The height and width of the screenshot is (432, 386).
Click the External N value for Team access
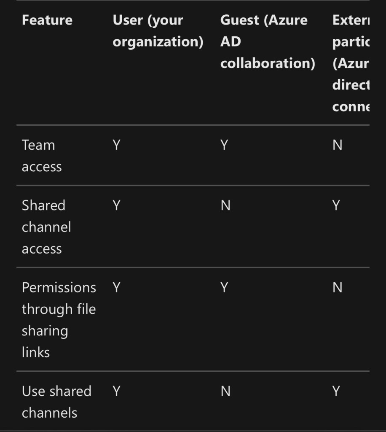[338, 145]
